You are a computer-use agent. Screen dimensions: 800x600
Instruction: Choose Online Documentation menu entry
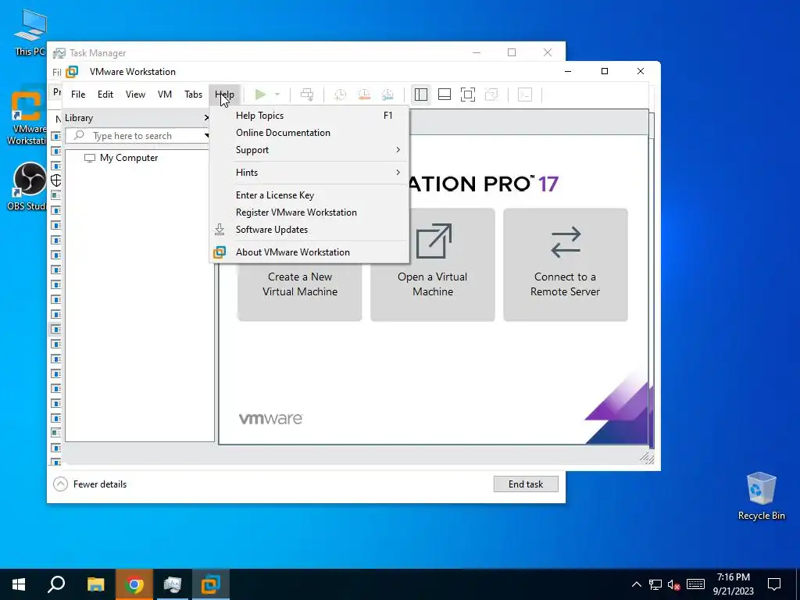309,133
